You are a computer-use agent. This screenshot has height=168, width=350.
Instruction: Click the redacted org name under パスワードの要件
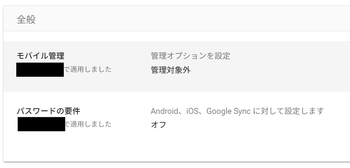(41, 124)
